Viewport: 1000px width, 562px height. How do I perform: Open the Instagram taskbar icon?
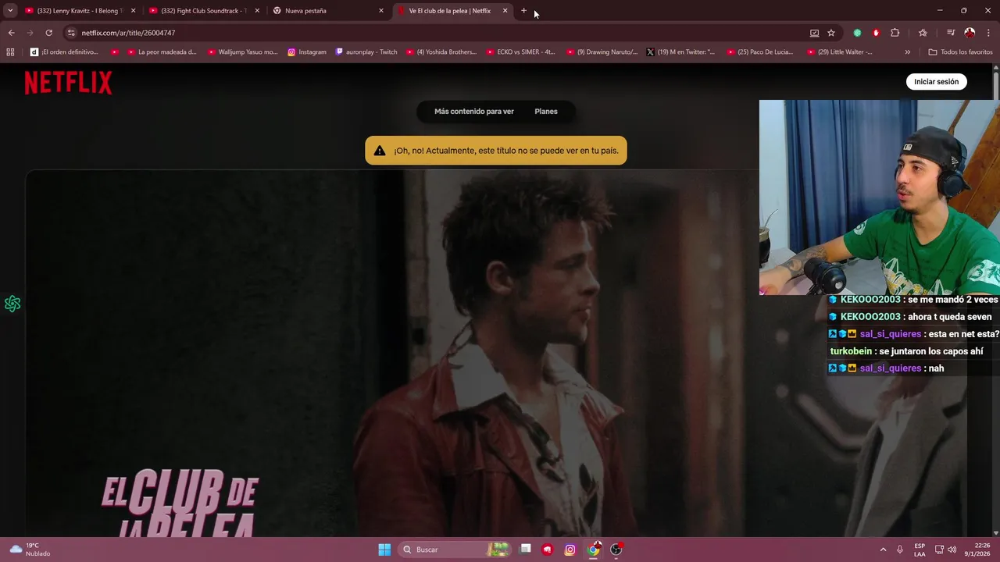(x=570, y=550)
